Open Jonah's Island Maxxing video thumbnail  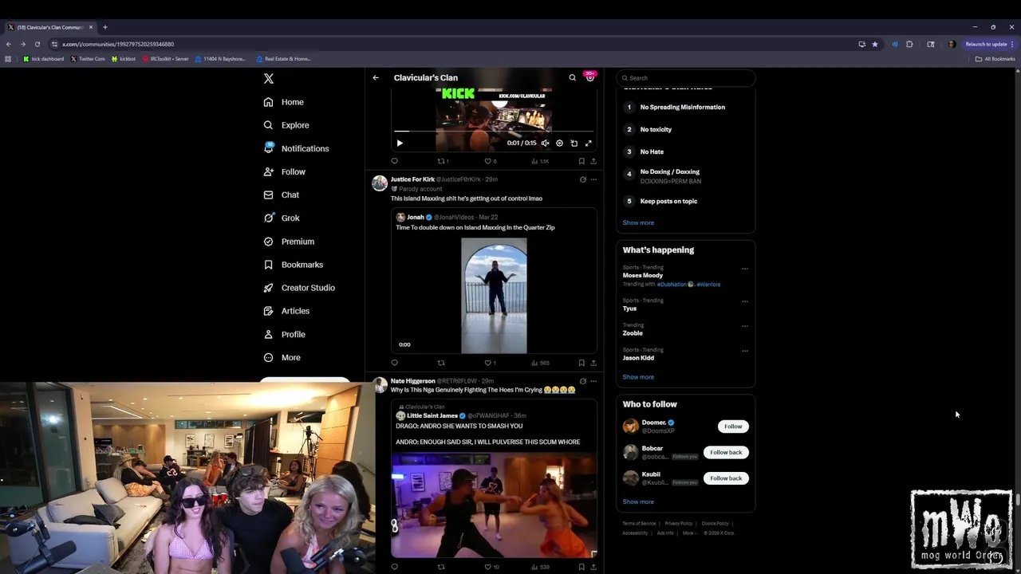pyautogui.click(x=494, y=295)
